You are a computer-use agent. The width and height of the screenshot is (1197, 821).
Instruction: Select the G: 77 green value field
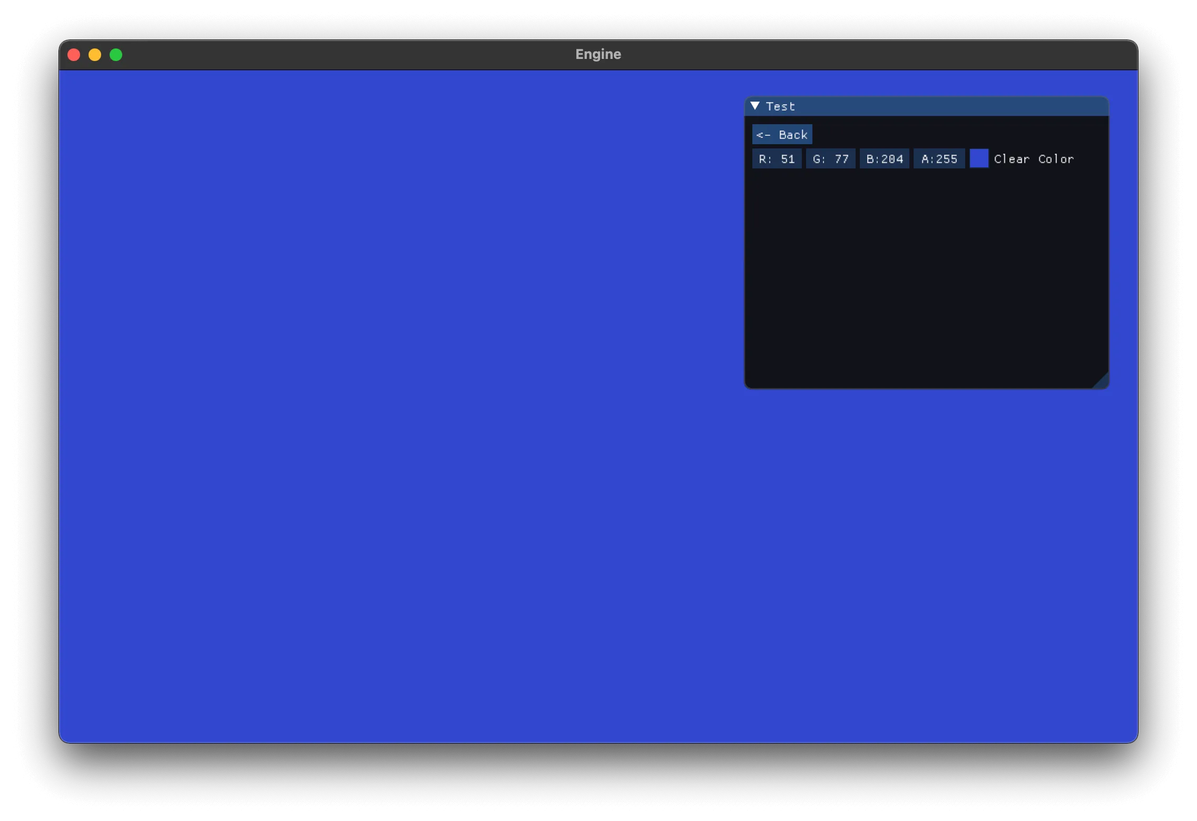[830, 159]
